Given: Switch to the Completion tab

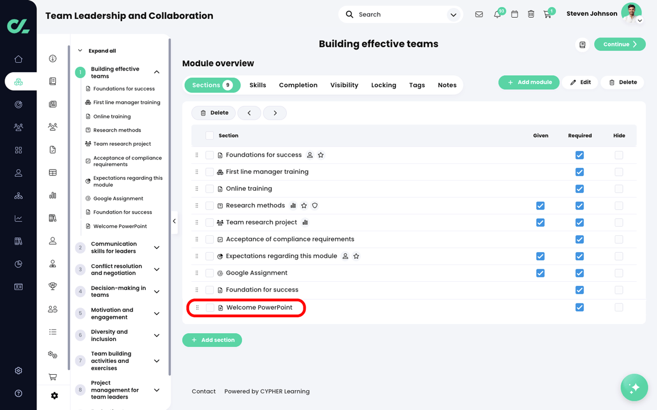Looking at the screenshot, I should tap(298, 85).
